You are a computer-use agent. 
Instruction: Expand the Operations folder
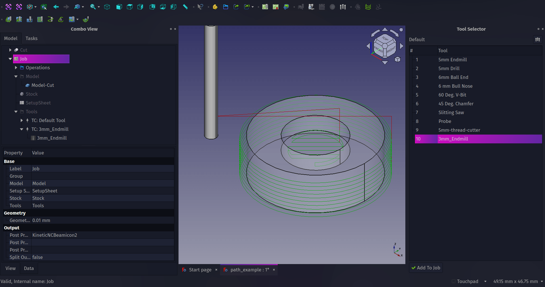tap(16, 68)
